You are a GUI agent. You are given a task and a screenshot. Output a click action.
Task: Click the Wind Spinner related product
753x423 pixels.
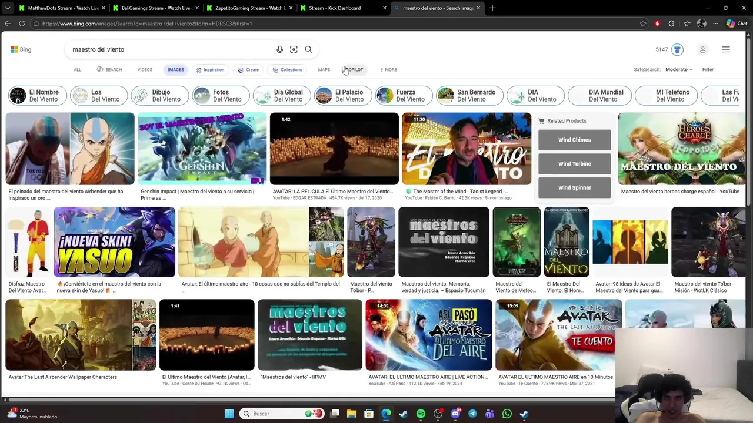(574, 187)
